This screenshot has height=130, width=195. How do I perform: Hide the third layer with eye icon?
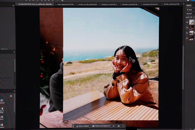coord(187,33)
